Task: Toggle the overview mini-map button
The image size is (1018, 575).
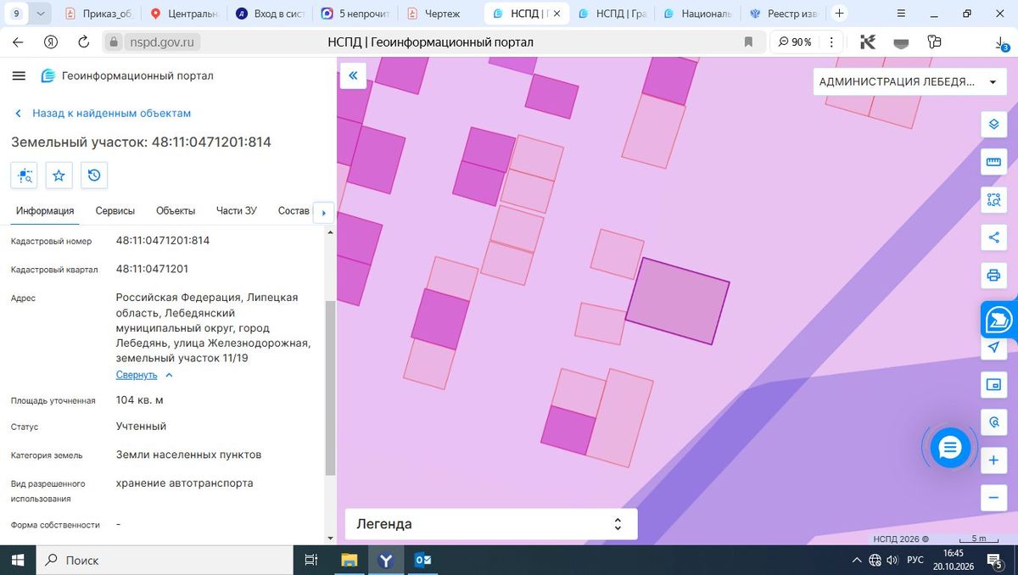Action: (993, 385)
